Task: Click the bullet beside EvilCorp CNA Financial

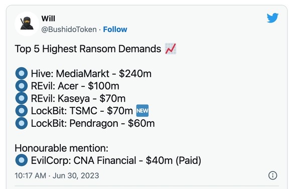Action: pyautogui.click(x=22, y=160)
